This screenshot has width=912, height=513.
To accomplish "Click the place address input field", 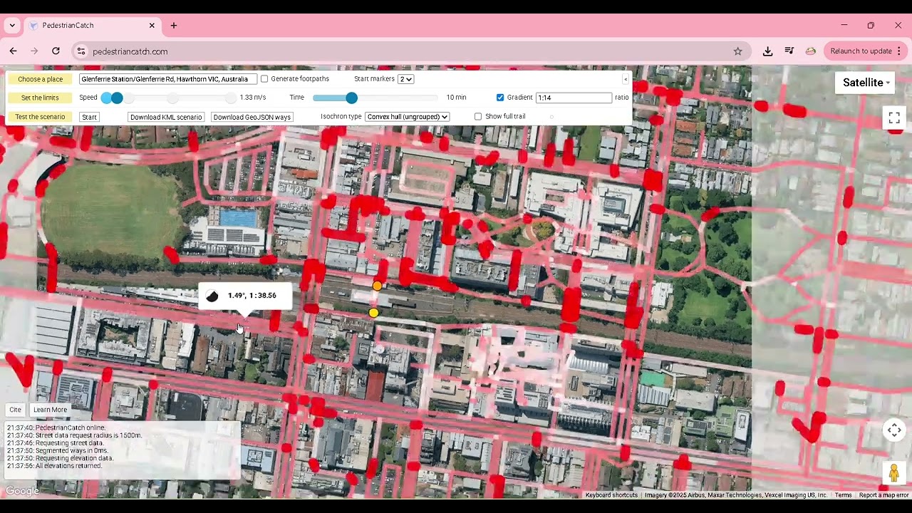I will point(168,79).
